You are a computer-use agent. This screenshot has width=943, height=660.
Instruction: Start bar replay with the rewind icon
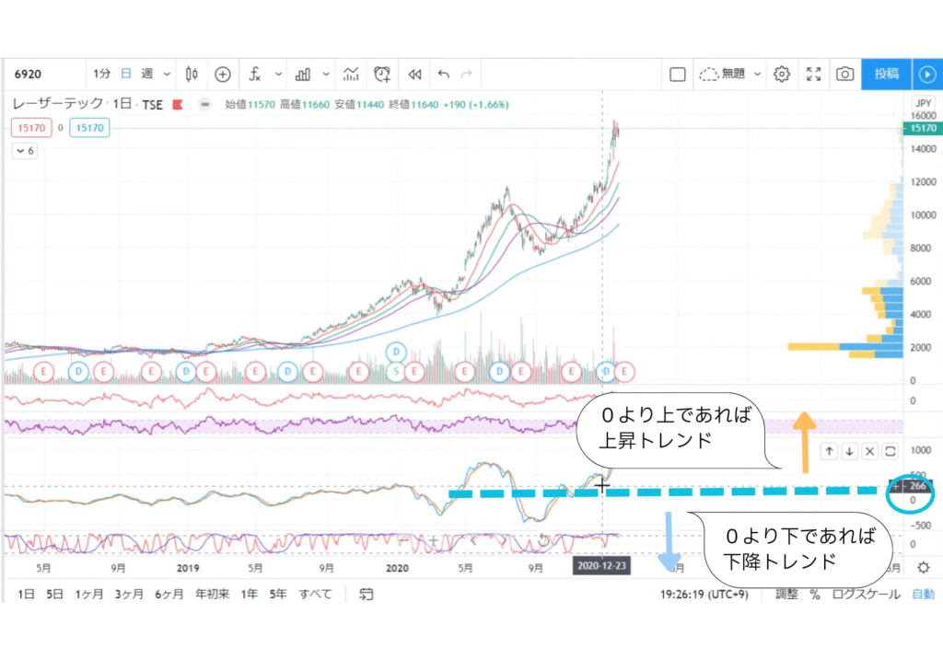pos(414,74)
